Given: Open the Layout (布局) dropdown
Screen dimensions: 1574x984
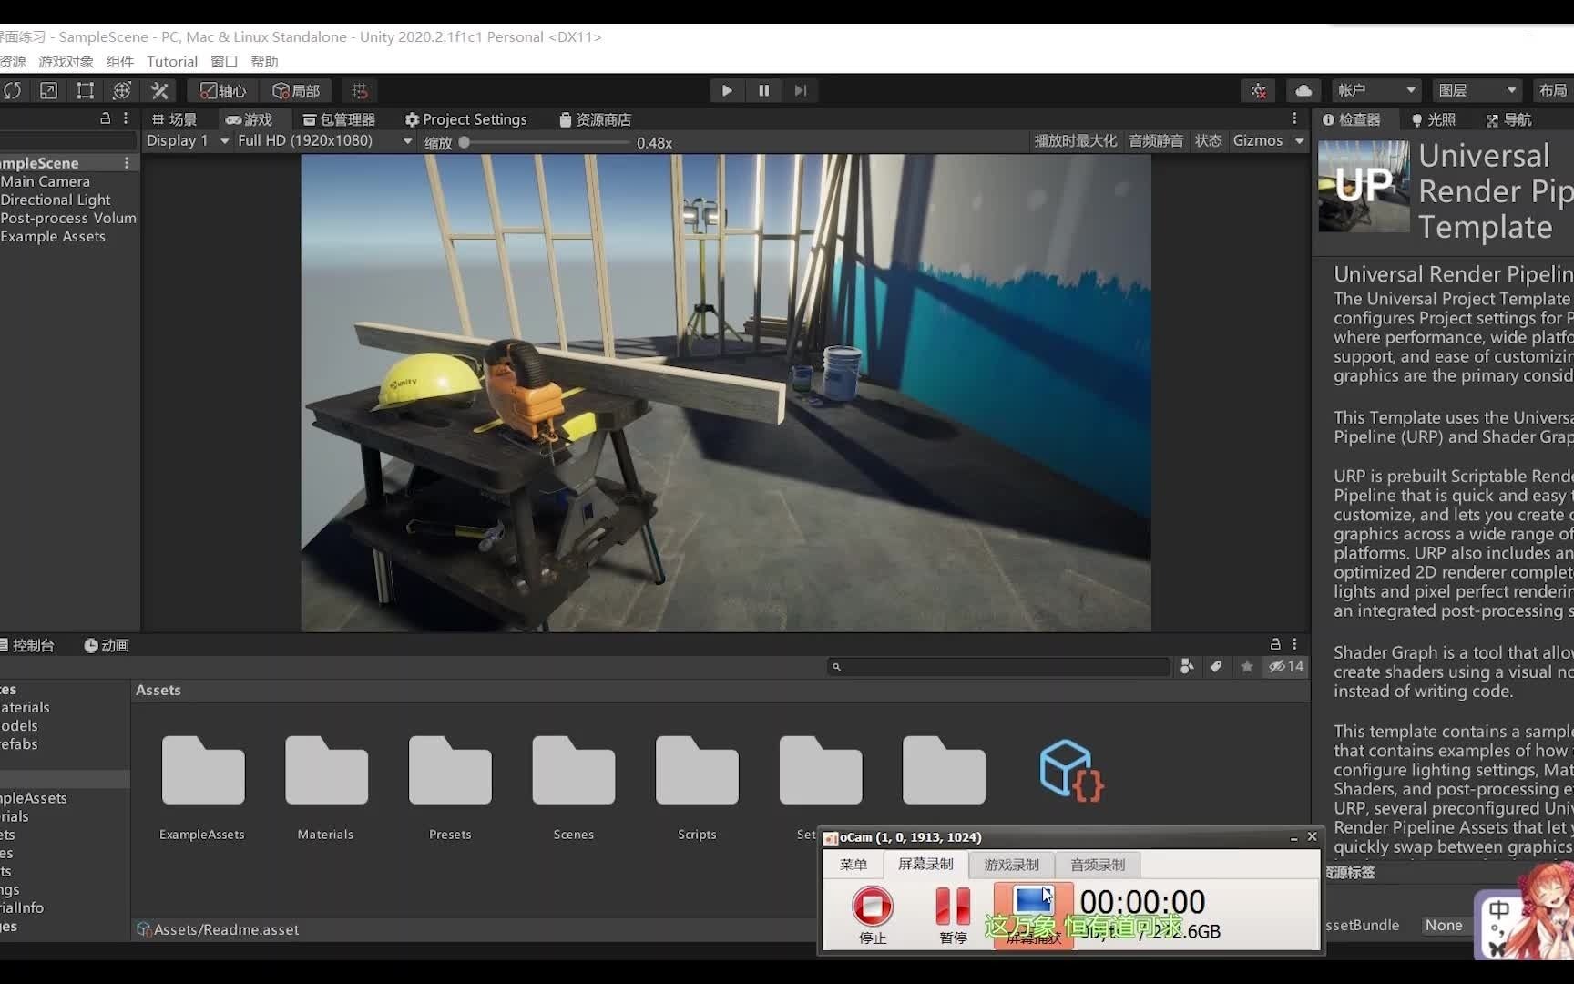Looking at the screenshot, I should [1553, 90].
